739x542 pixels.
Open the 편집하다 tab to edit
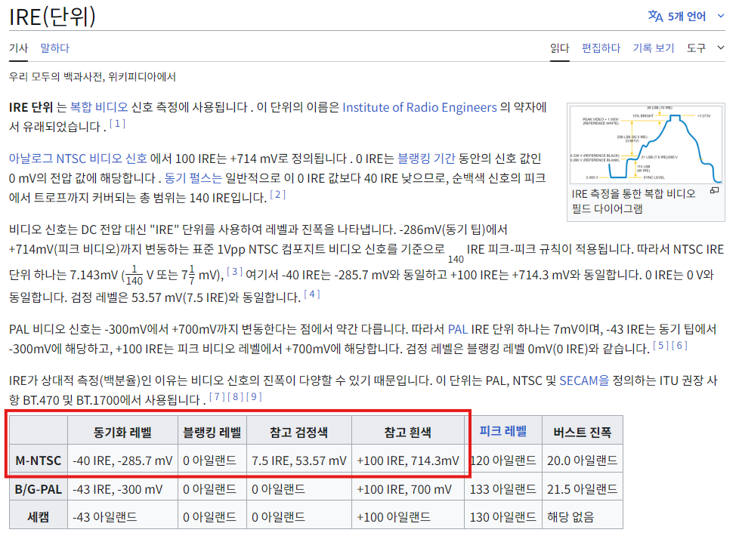601,47
